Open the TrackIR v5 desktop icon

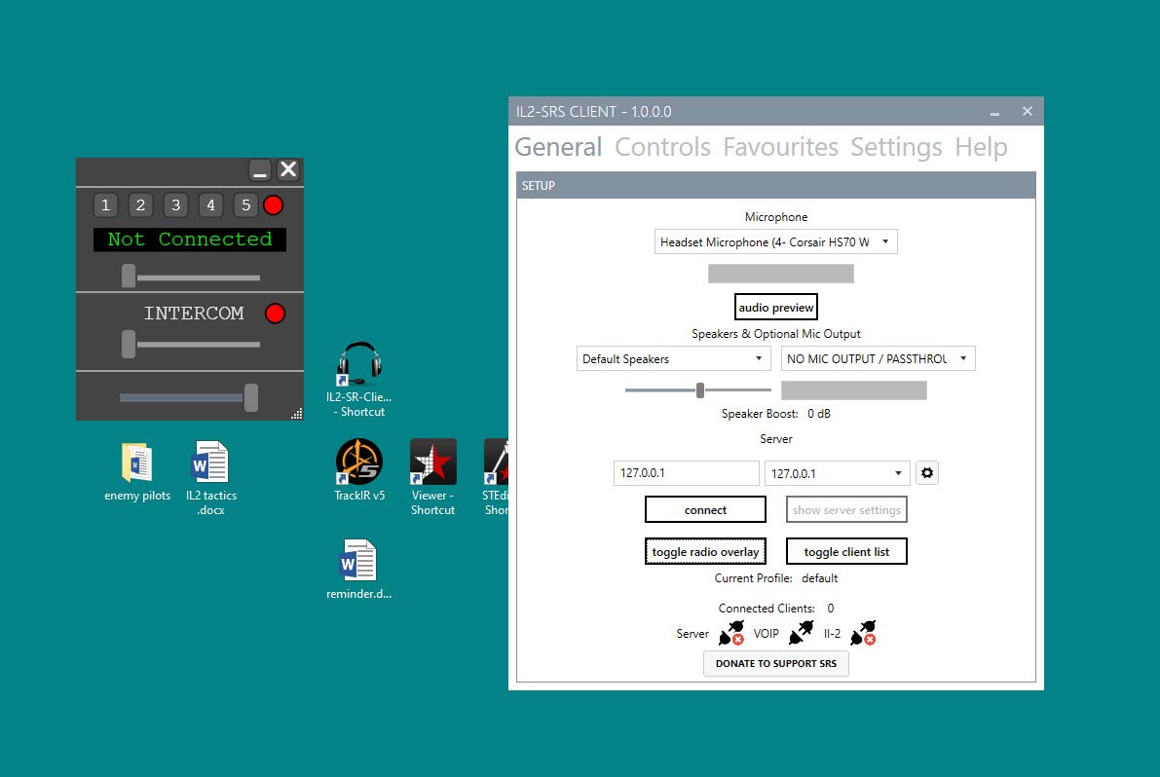click(x=358, y=462)
